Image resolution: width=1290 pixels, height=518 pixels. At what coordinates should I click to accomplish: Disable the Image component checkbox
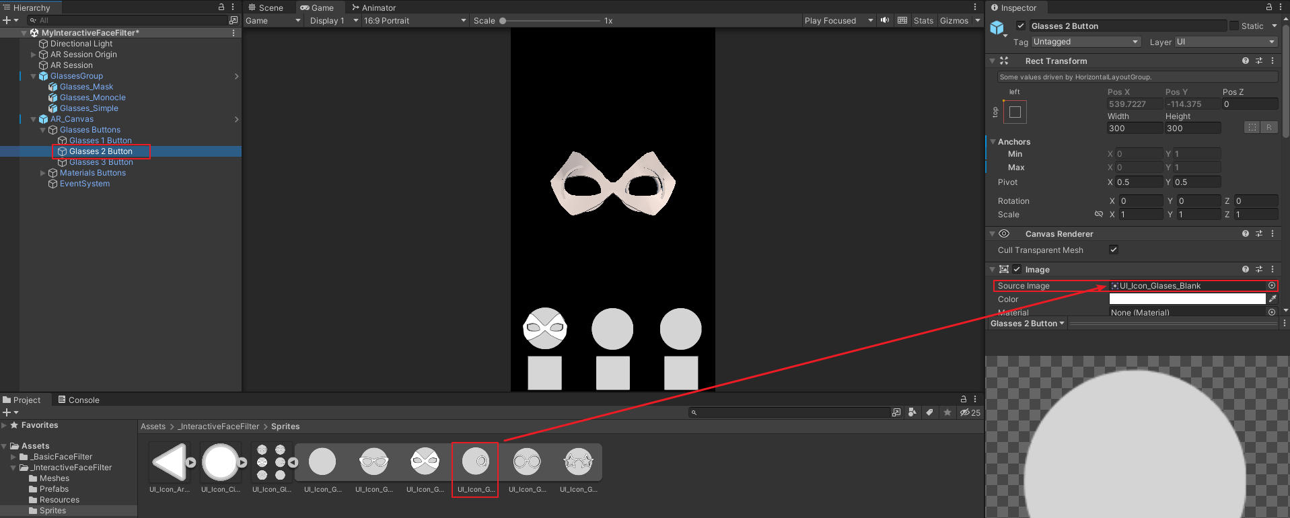[1017, 269]
